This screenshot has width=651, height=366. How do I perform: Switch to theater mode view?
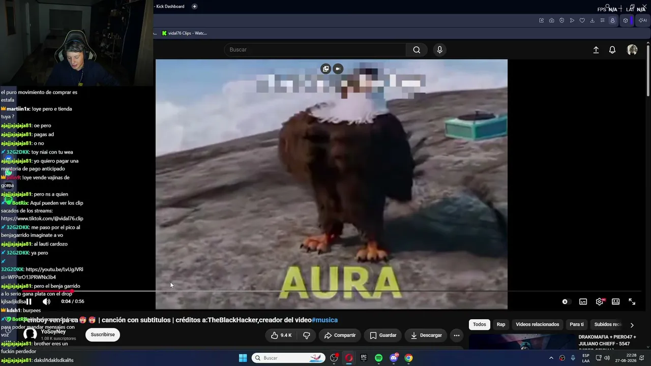(616, 301)
